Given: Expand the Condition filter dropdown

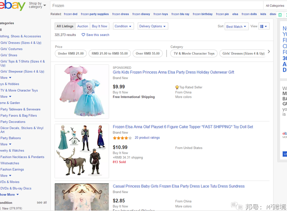Looking at the screenshot, I should (123, 26).
